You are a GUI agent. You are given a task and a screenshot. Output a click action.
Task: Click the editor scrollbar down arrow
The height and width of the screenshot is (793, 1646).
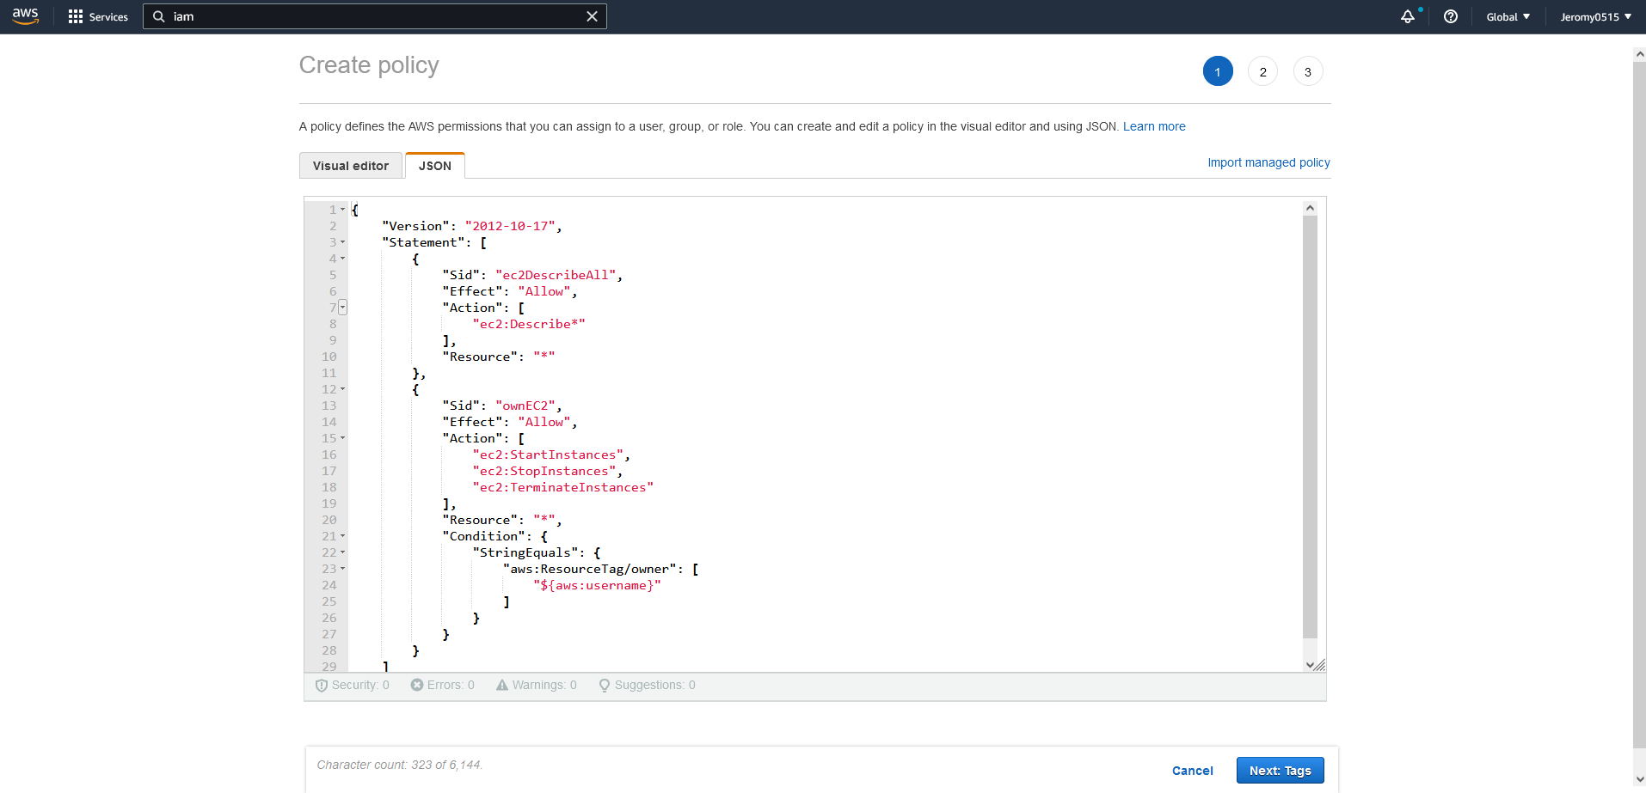(x=1310, y=664)
